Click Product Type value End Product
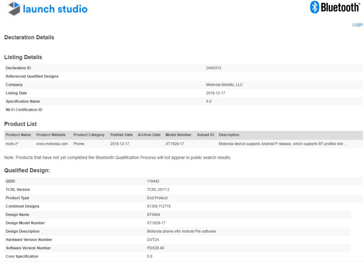364x262 pixels. (x=157, y=198)
